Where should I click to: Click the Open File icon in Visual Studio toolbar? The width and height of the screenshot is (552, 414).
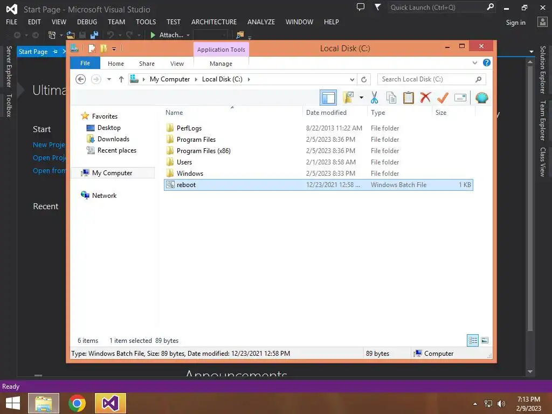(71, 35)
